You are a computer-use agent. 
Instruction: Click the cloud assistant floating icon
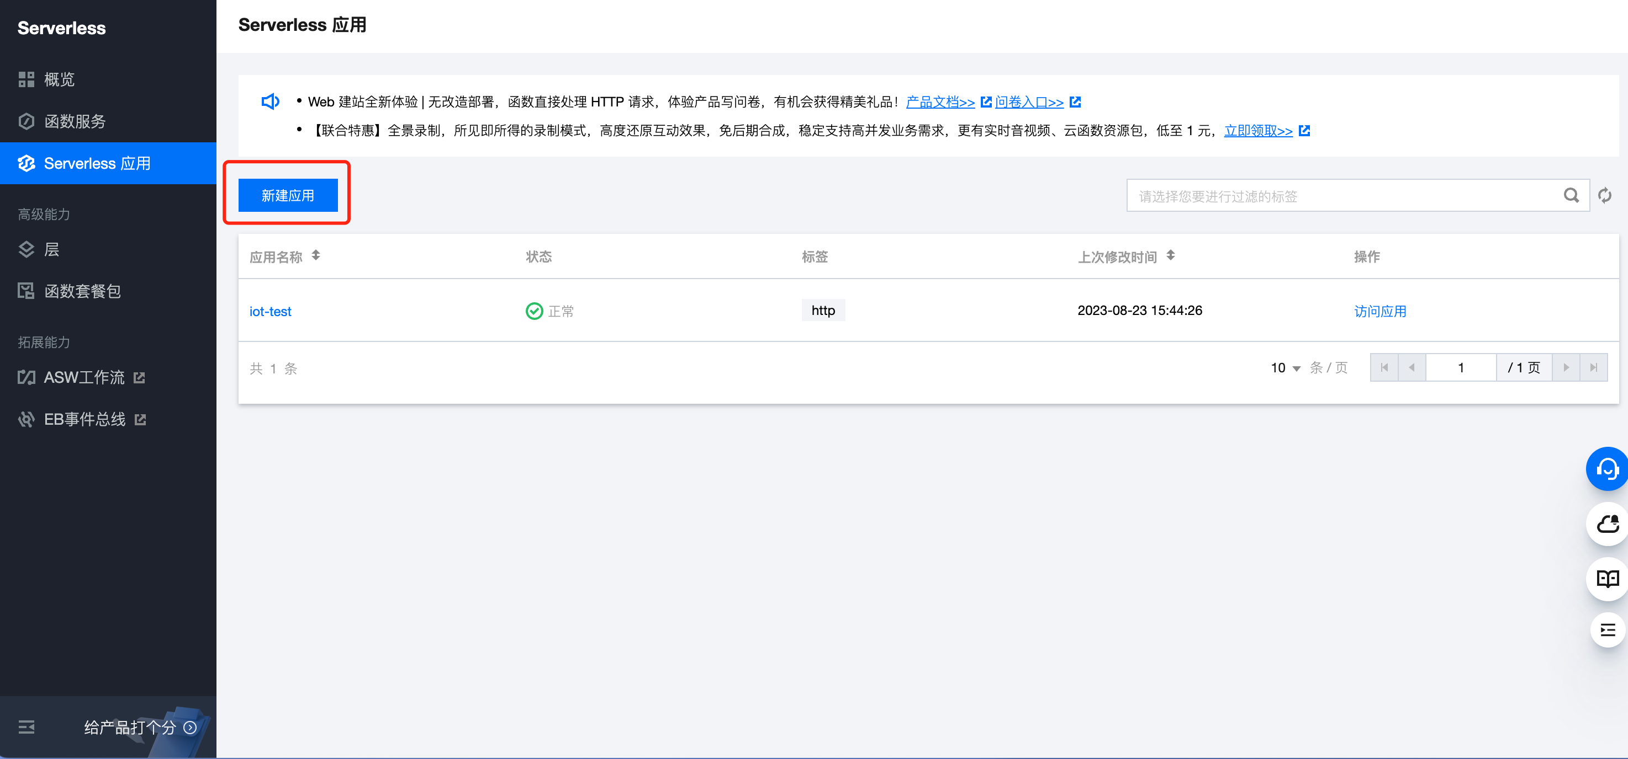click(x=1607, y=524)
